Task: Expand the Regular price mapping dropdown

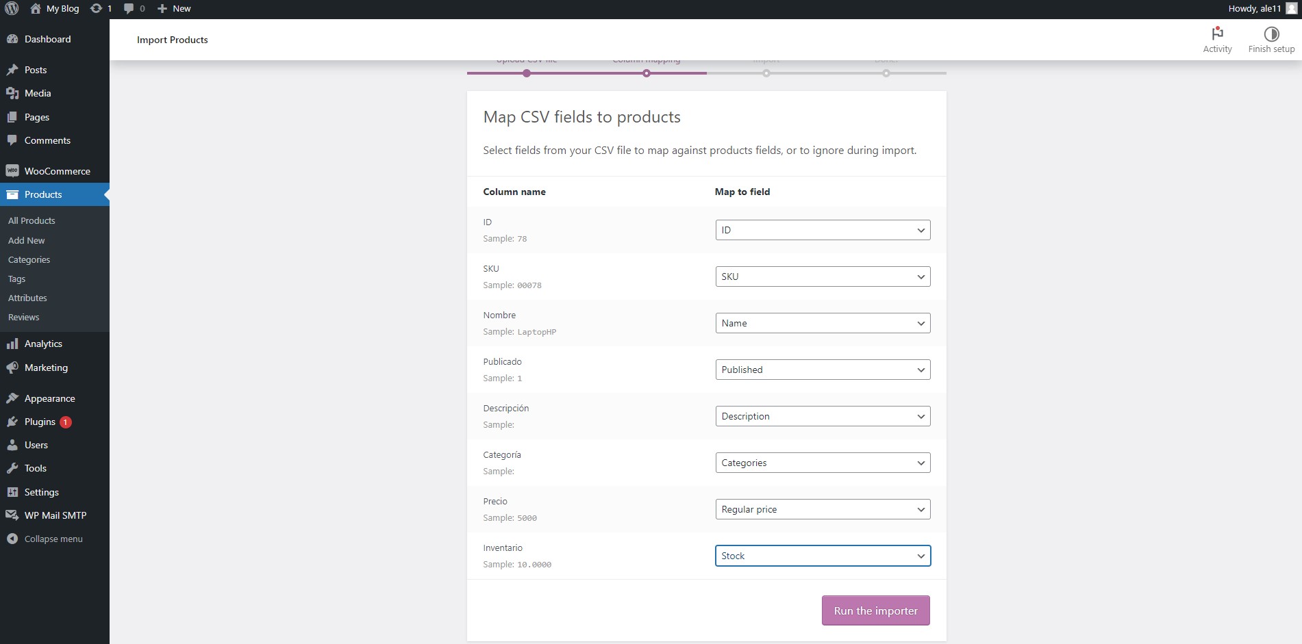Action: click(822, 509)
